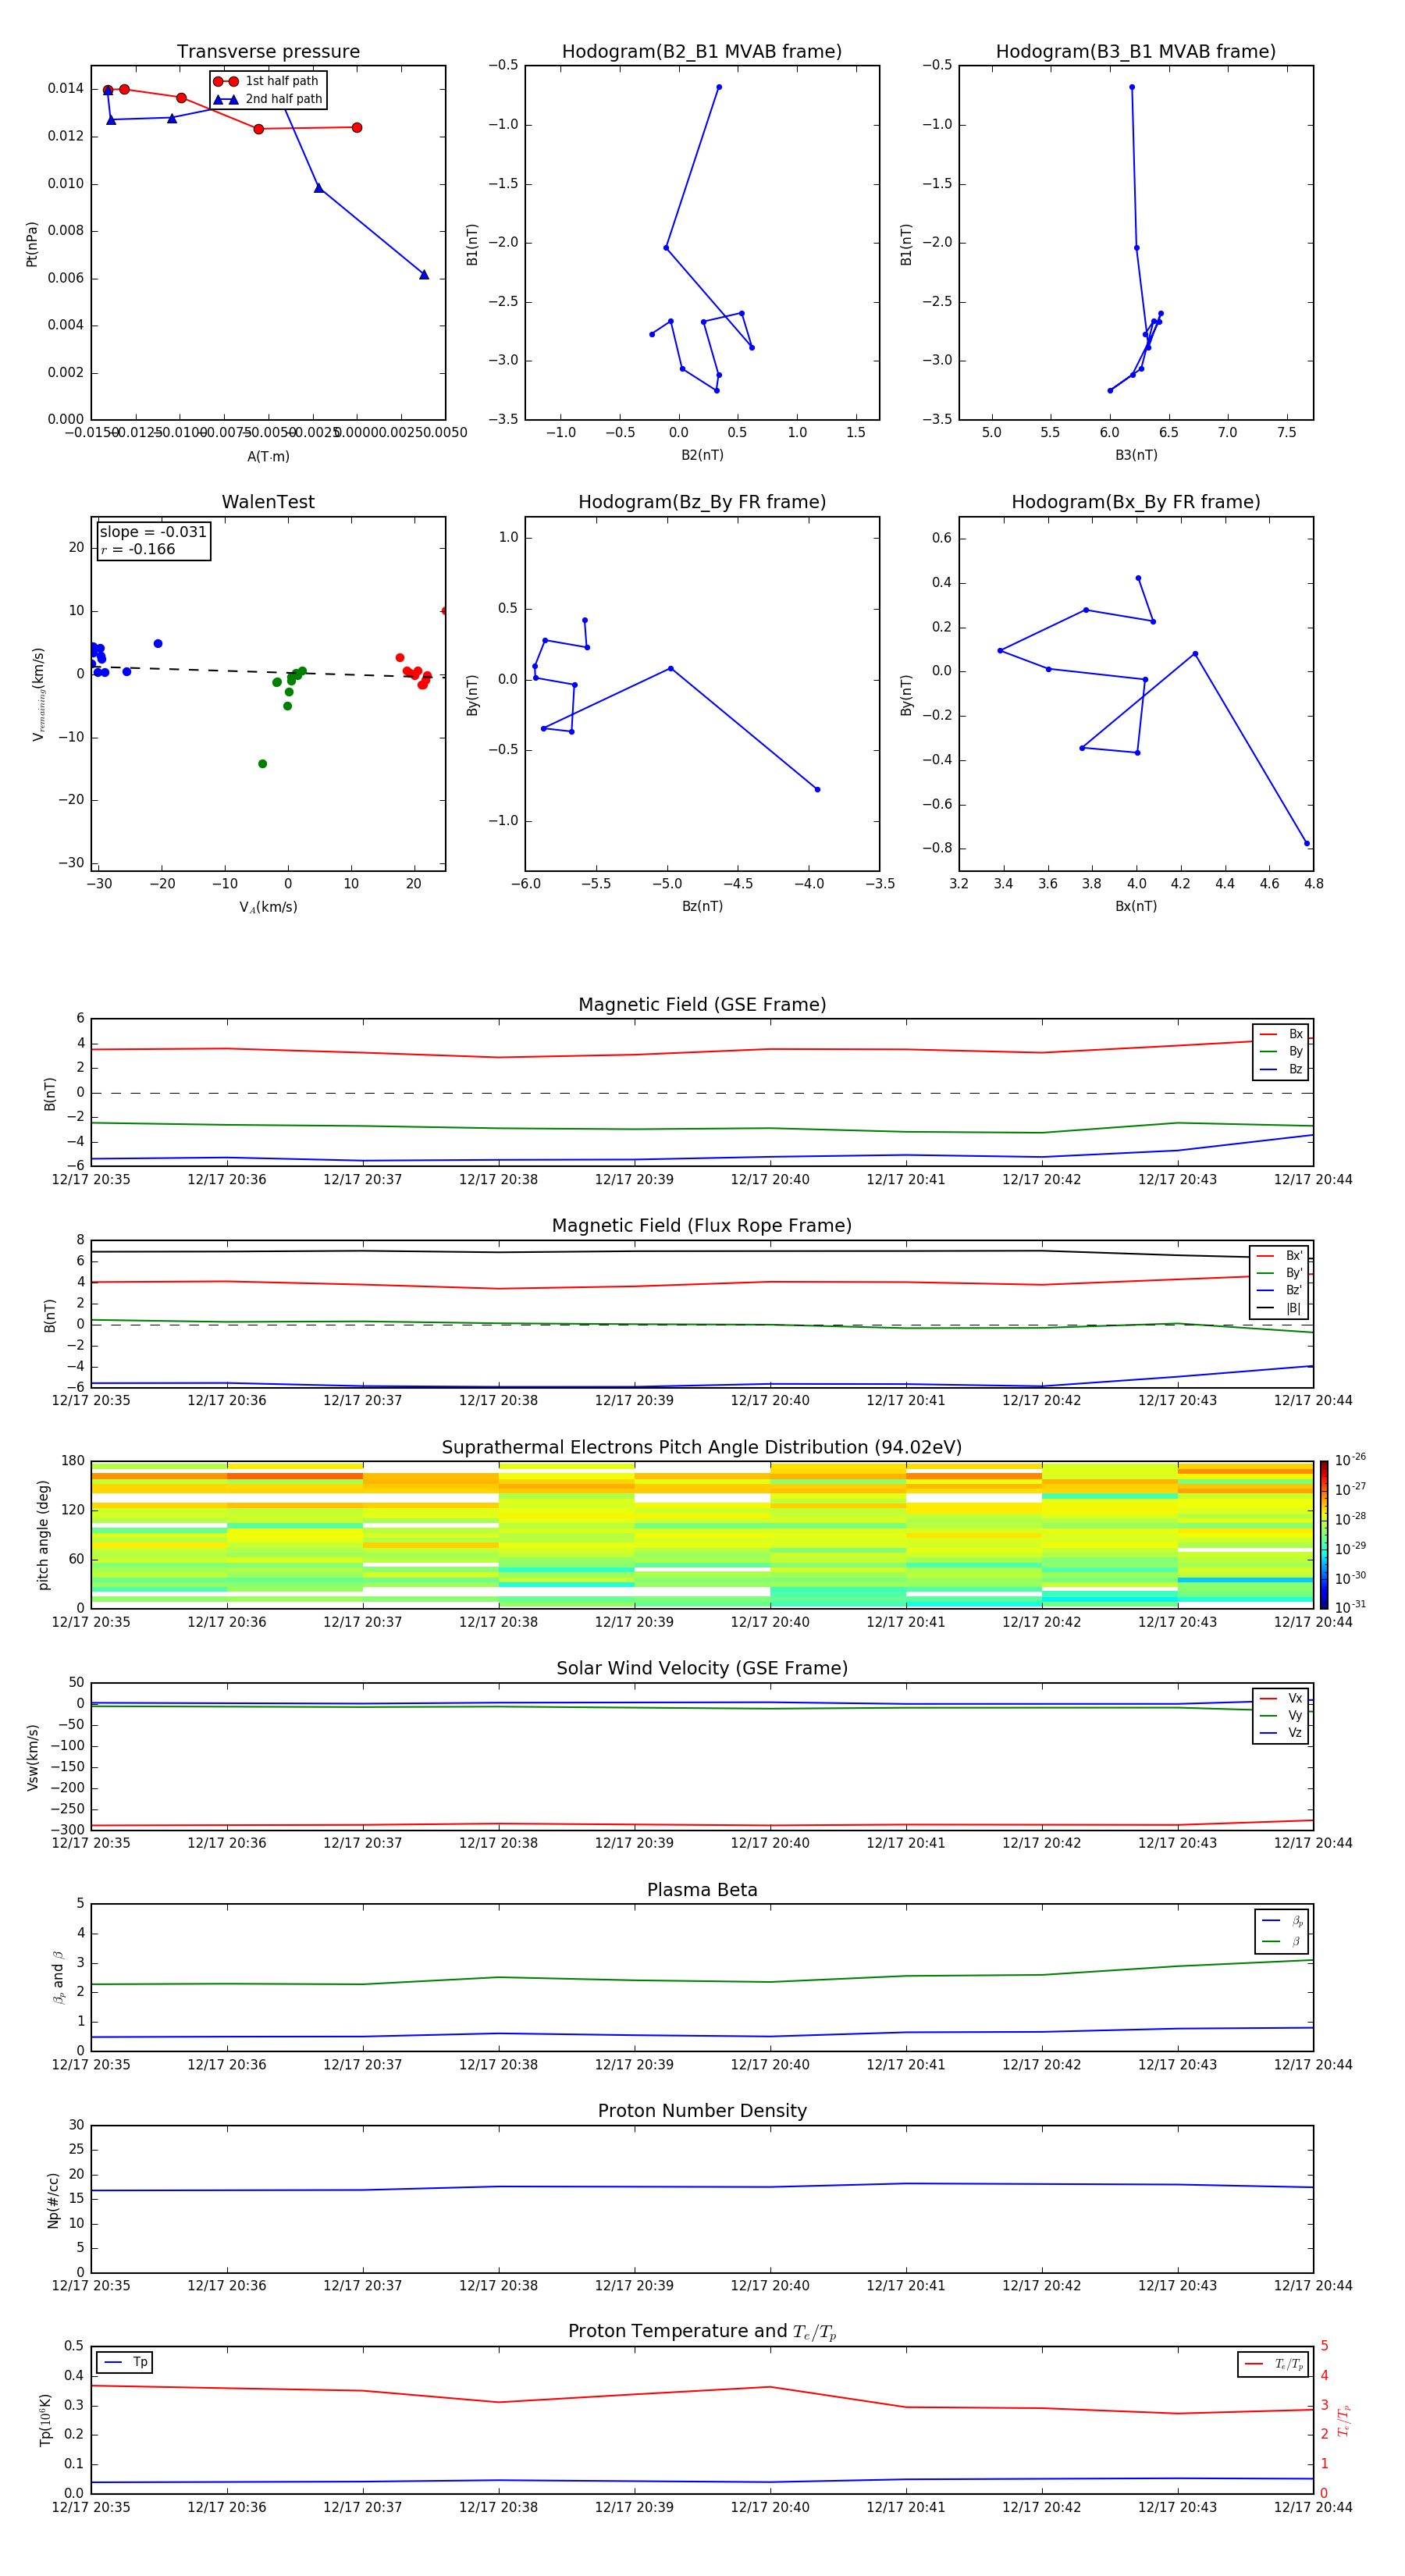Click the Suprathermal Electrons Pitch Angle Distribution title
1405x2576 pixels.
tap(702, 1448)
